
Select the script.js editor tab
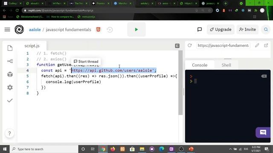(x=32, y=46)
